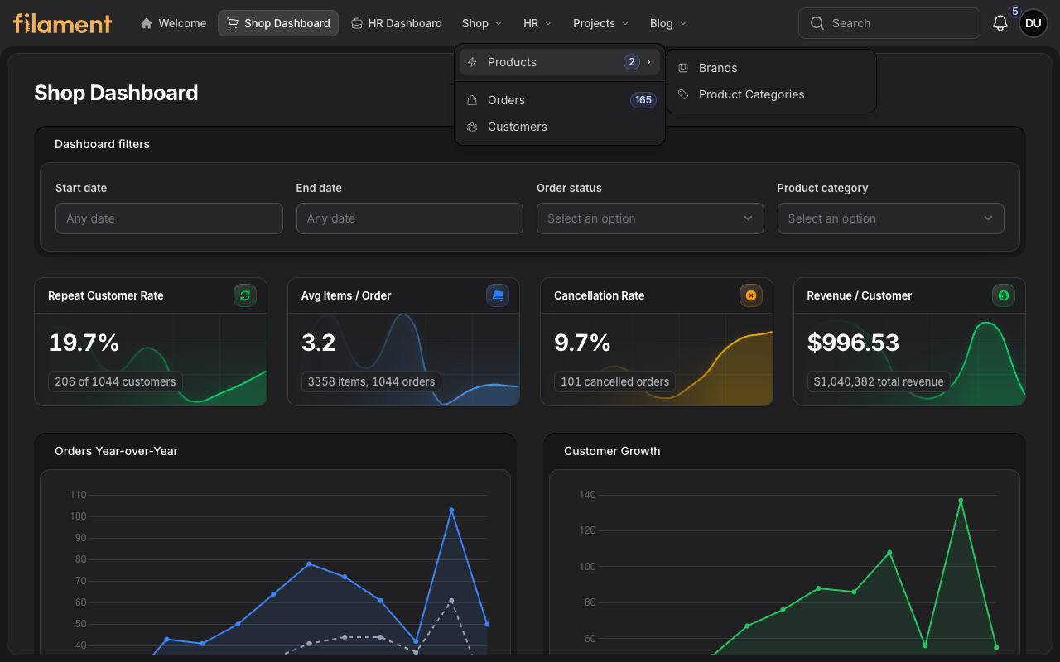Click the filament logo
Image resolution: width=1060 pixels, height=662 pixels.
tap(62, 23)
